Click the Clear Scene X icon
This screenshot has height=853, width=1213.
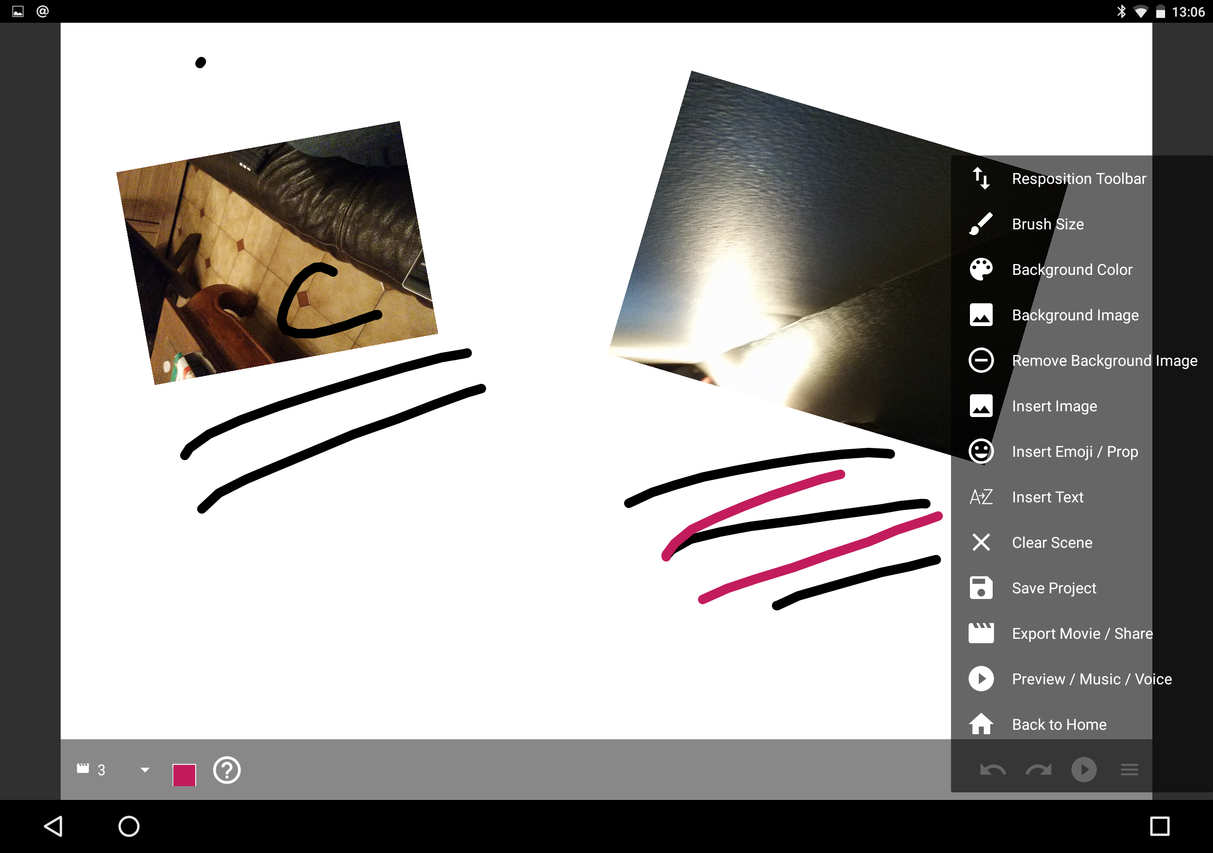[981, 542]
